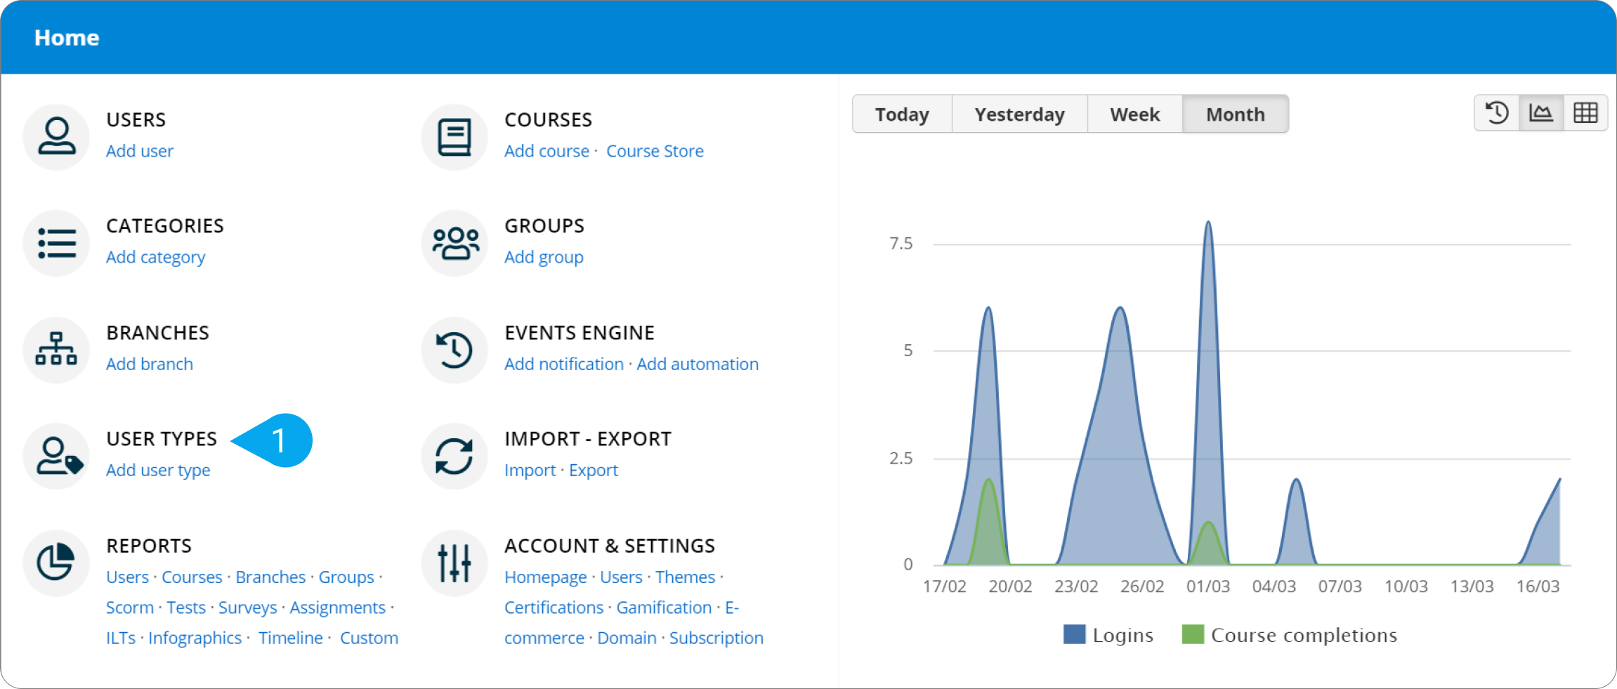Select the Today time range tab
This screenshot has height=689, width=1617.
click(x=902, y=114)
